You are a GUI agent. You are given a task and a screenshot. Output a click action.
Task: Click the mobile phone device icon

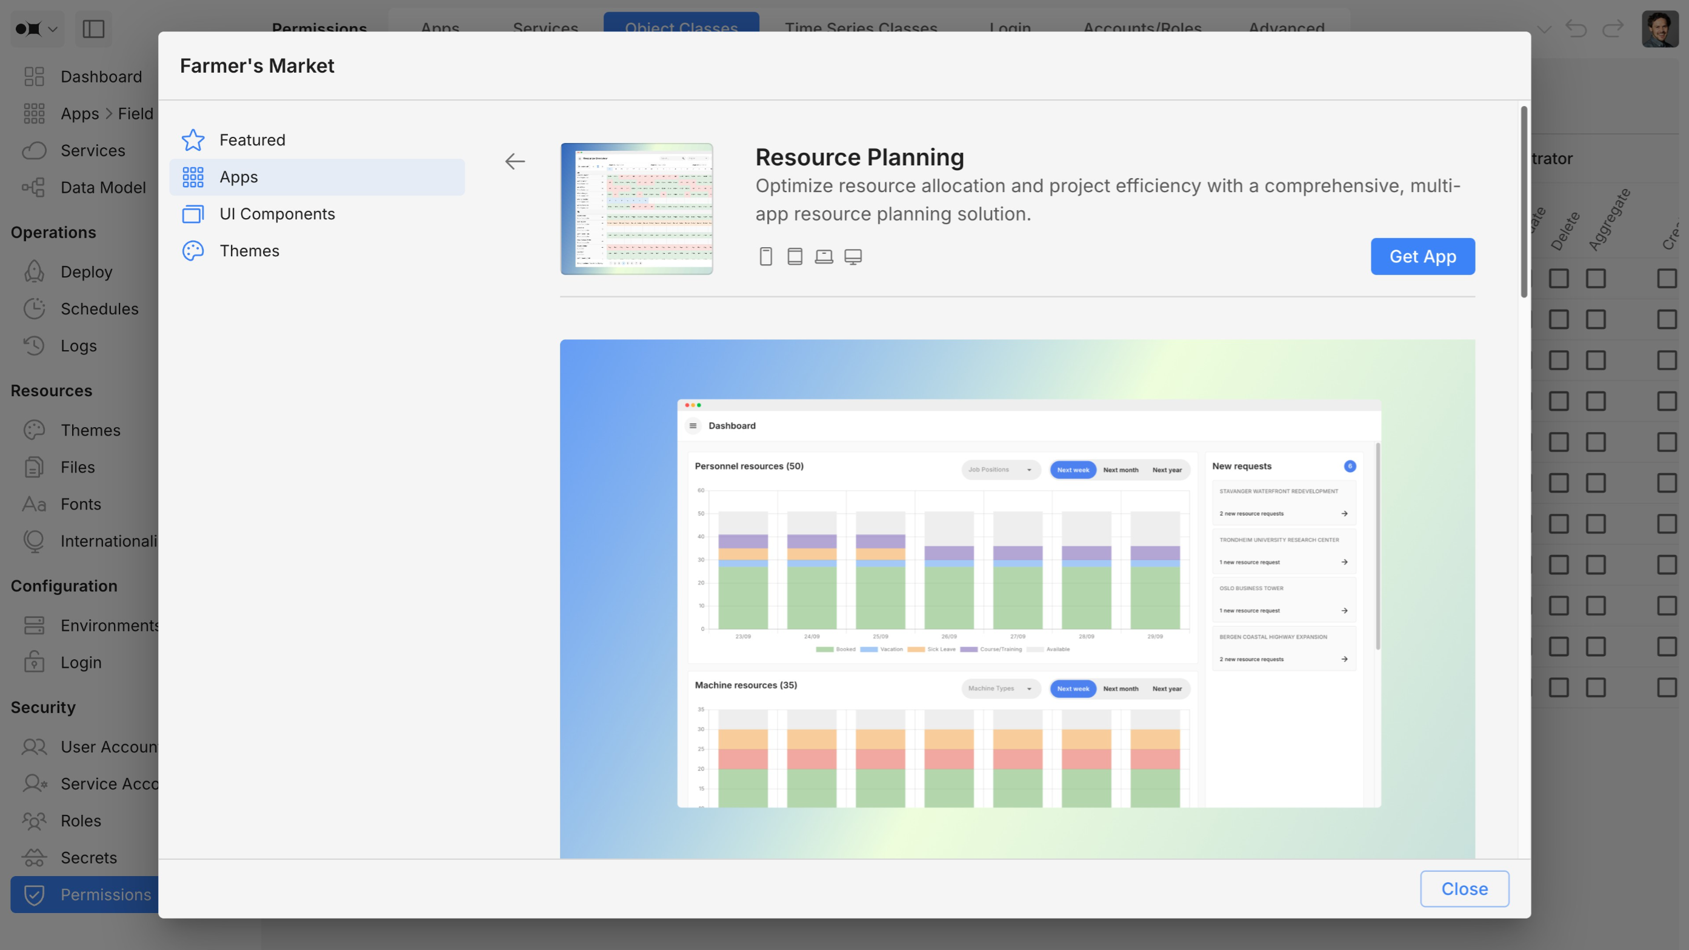pyautogui.click(x=765, y=256)
